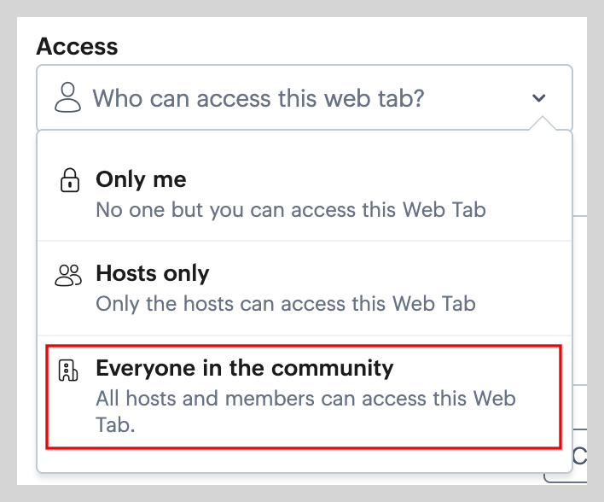Image resolution: width=604 pixels, height=502 pixels.
Task: Click the "Only me" bold title text
Action: 141,180
